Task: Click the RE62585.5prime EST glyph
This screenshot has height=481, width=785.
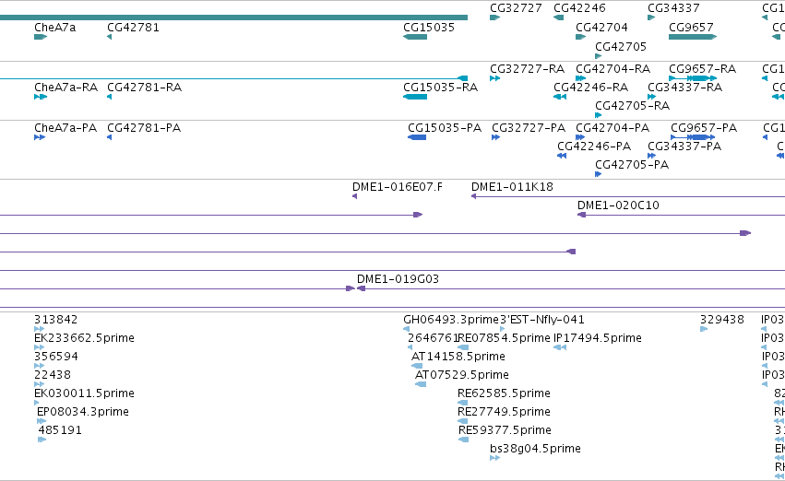Action: pyautogui.click(x=462, y=403)
